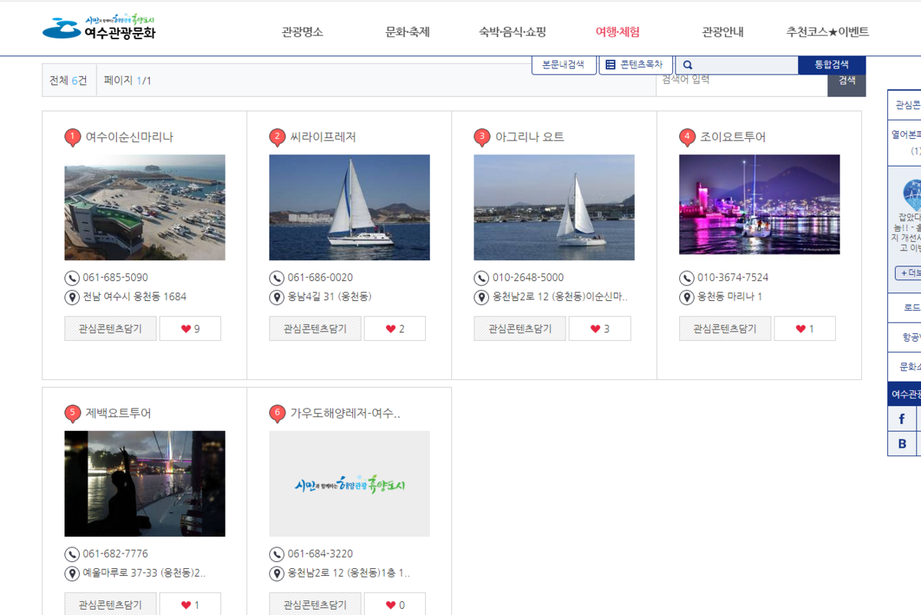This screenshot has width=921, height=615.
Task: Open Facebook via the f sidebar icon
Action: click(901, 418)
